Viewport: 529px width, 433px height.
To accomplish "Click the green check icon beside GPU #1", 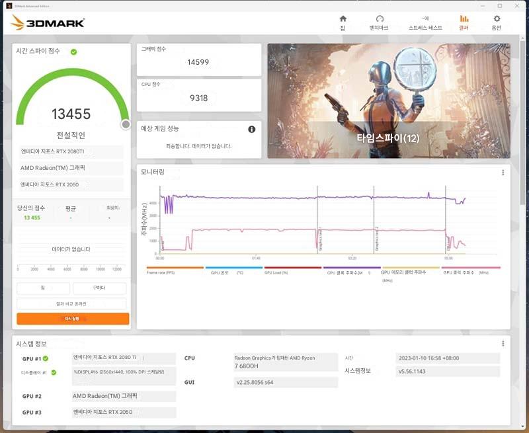I will 46,358.
